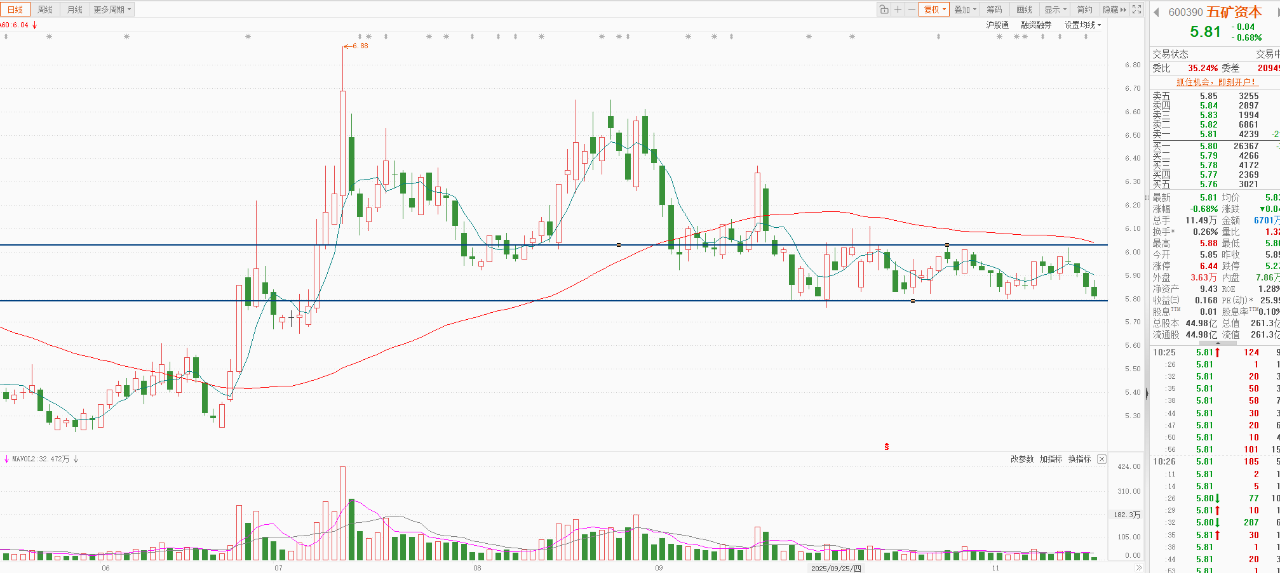Click the 买五 5.76 bid row
This screenshot has height=573, width=1280.
coord(1215,184)
